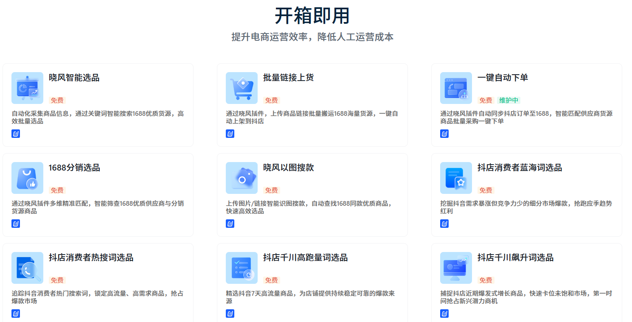Click the 抖店千川高跑量词选品 checklist icon
The height and width of the screenshot is (322, 632).
242,268
